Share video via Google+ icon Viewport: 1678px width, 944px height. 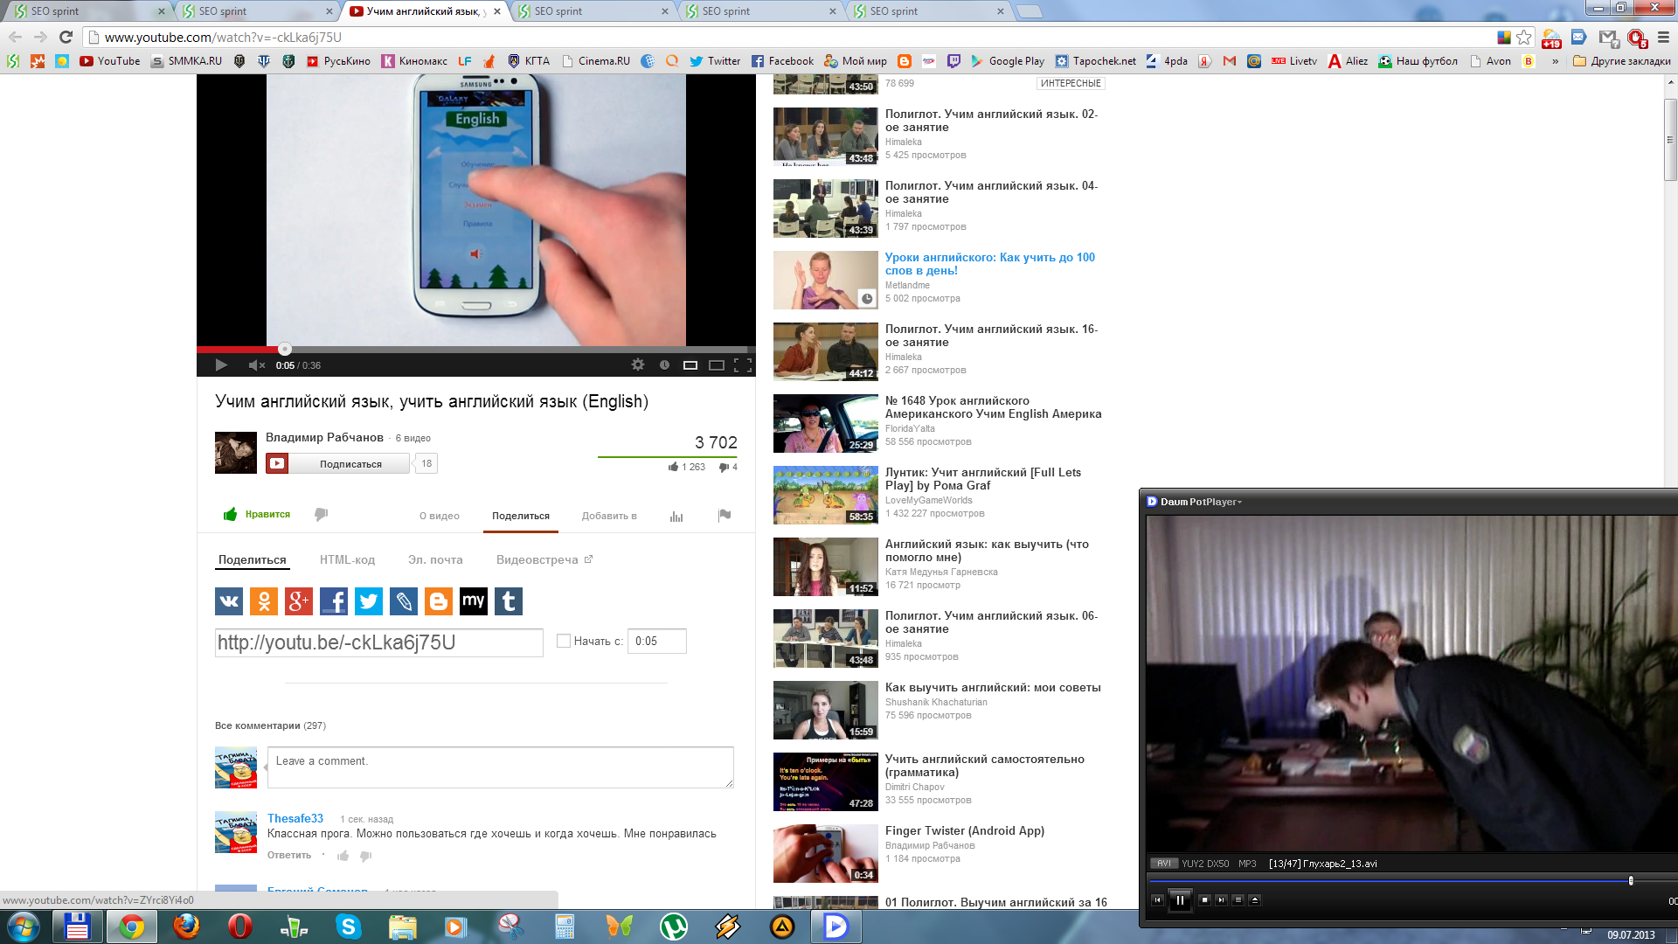coord(299,601)
